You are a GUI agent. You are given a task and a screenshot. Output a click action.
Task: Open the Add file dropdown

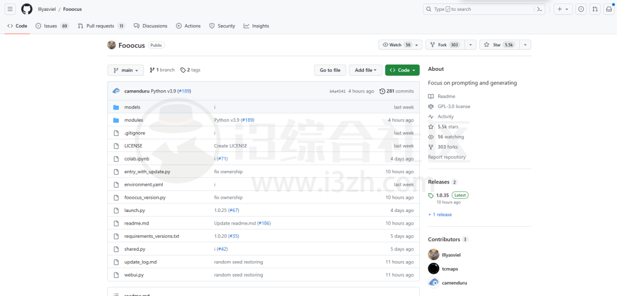click(366, 70)
